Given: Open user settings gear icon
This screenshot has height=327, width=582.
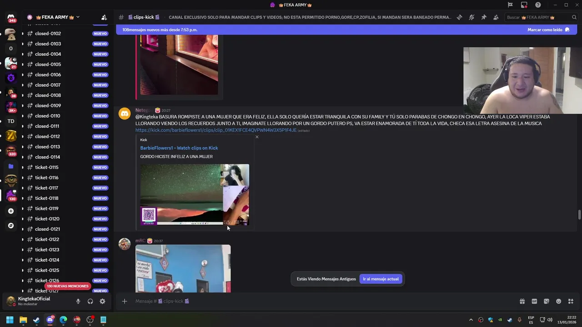Looking at the screenshot, I should tap(102, 301).
